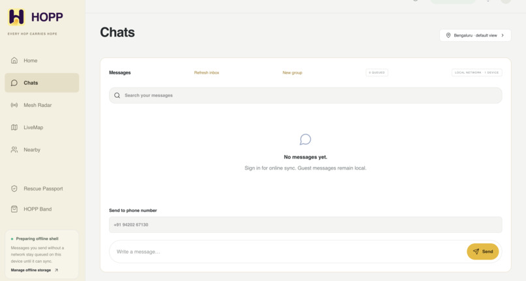Click the search magnifier icon
This screenshot has height=281, width=526.
(x=117, y=95)
